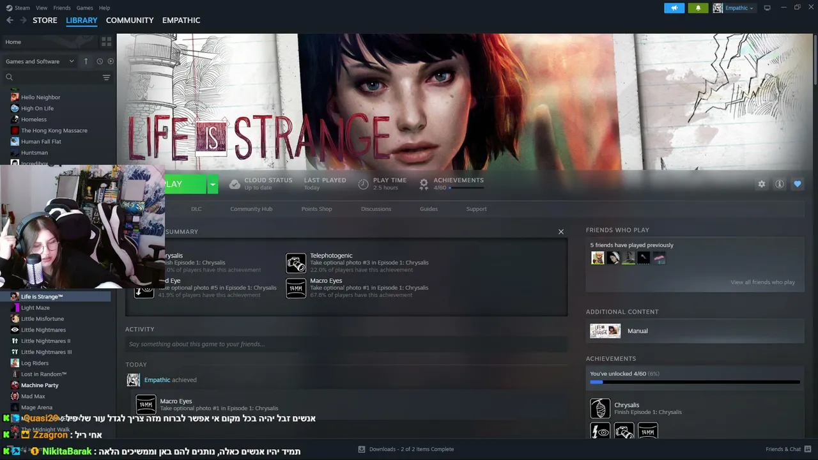
Task: Go to the STORE tab
Action: pyautogui.click(x=45, y=20)
